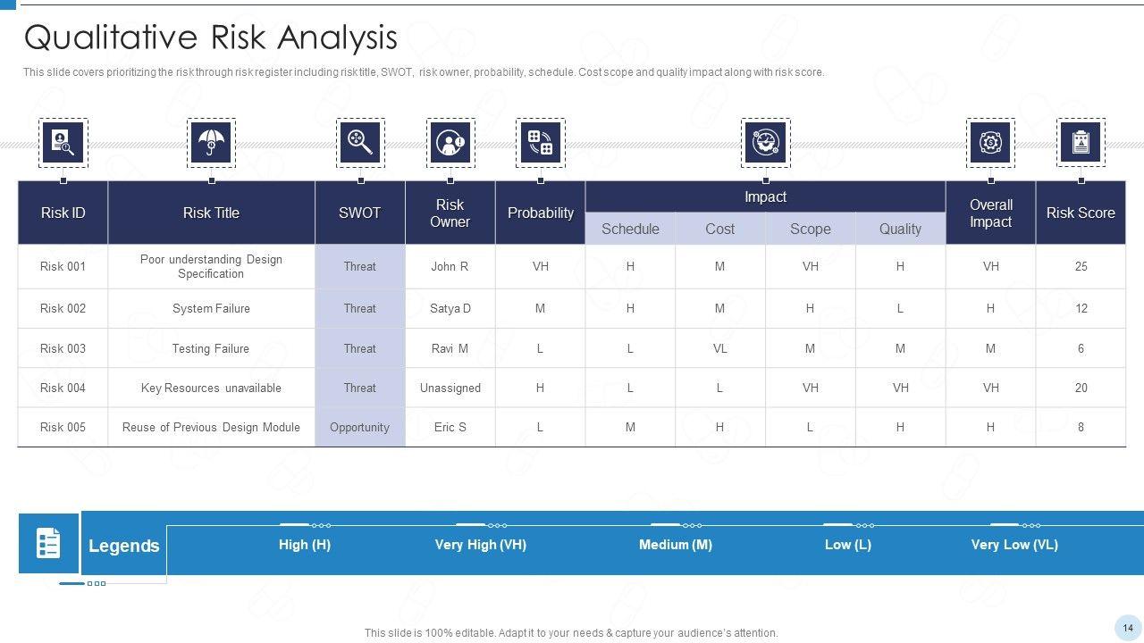Click the Risk Owner column header
1144x643 pixels.
450,213
